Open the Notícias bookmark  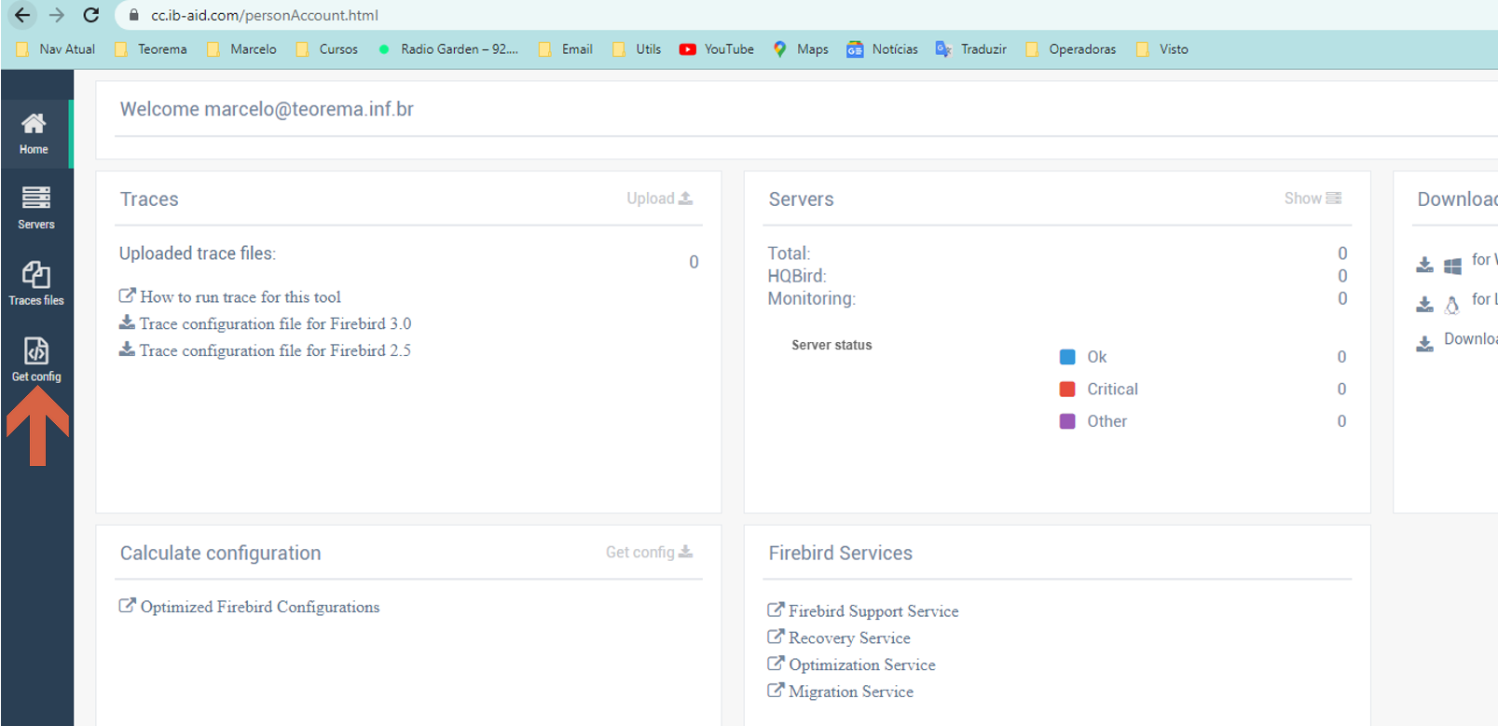[x=883, y=49]
